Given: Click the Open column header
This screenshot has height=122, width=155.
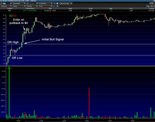Looking at the screenshot, I should pos(70,8).
